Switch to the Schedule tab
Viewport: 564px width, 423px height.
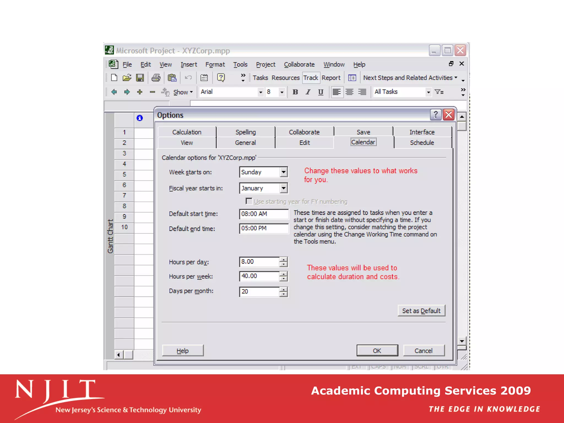422,143
